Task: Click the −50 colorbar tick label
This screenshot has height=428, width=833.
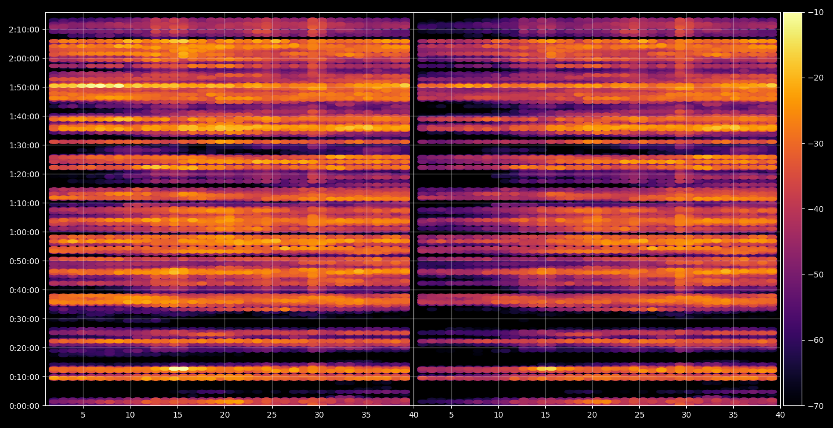Action: point(815,274)
